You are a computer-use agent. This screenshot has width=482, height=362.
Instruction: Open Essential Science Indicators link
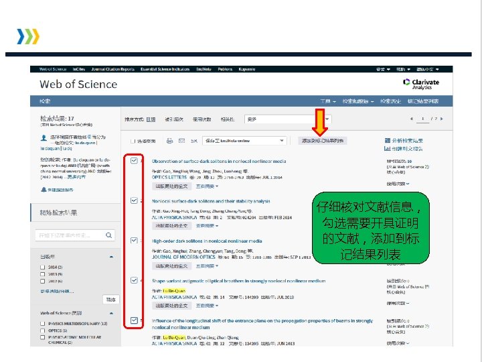coord(165,69)
